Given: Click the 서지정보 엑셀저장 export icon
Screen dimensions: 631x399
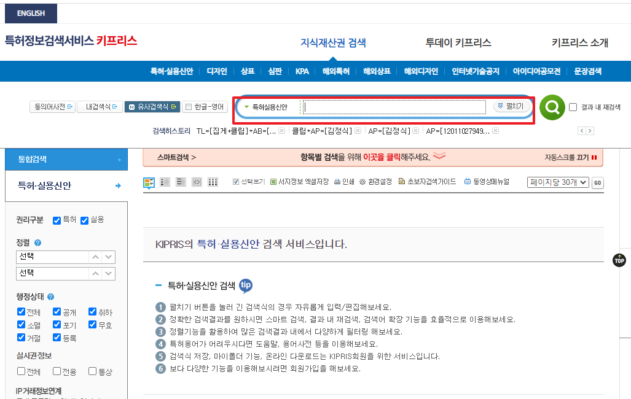Looking at the screenshot, I should (273, 182).
